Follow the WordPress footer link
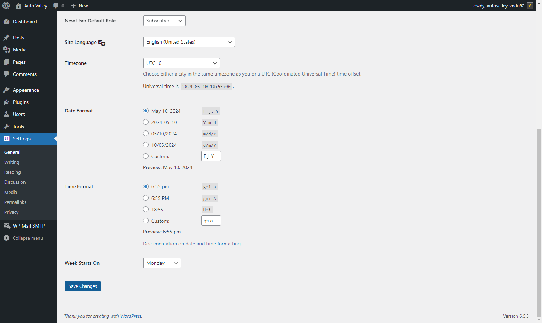 click(131, 316)
